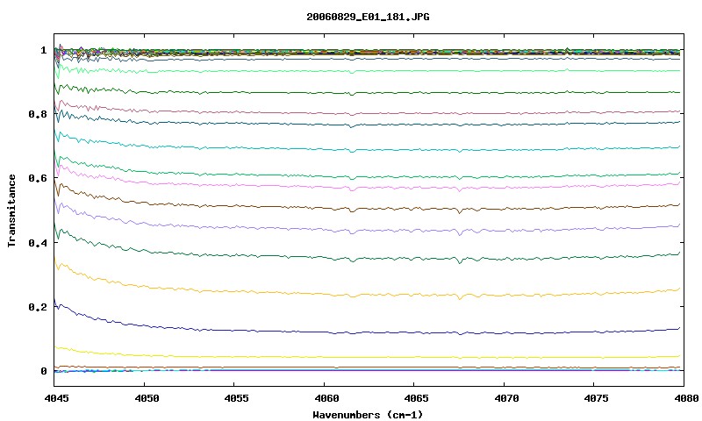Screen dimensions: 702x421
Task: Click the y-axis tick label 0
Action: [43, 371]
